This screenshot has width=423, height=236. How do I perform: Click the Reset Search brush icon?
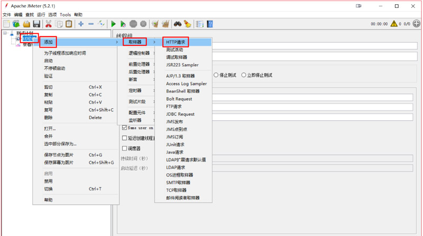pos(188,24)
